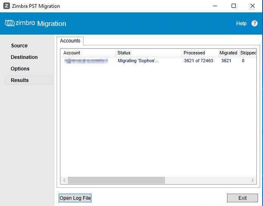Sort by the Processed column header
The height and width of the screenshot is (206, 263).
coord(200,53)
